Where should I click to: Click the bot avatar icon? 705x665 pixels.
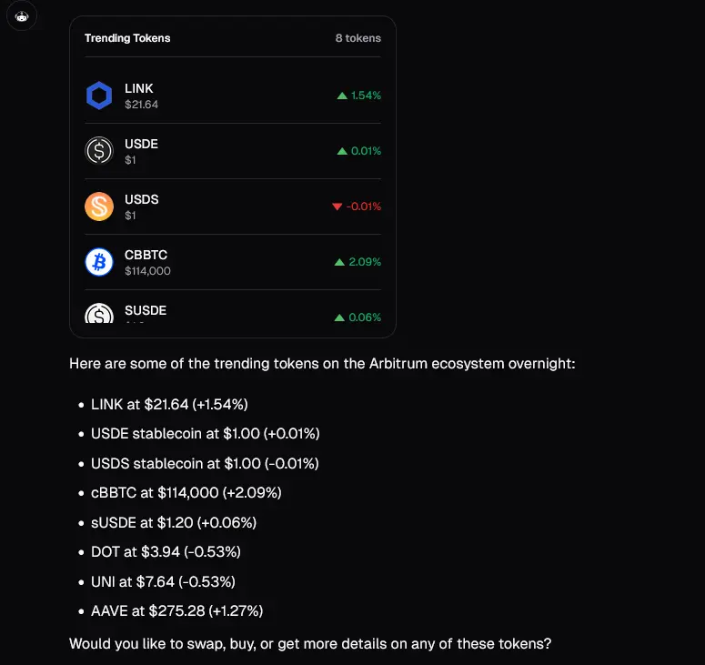pos(22,16)
